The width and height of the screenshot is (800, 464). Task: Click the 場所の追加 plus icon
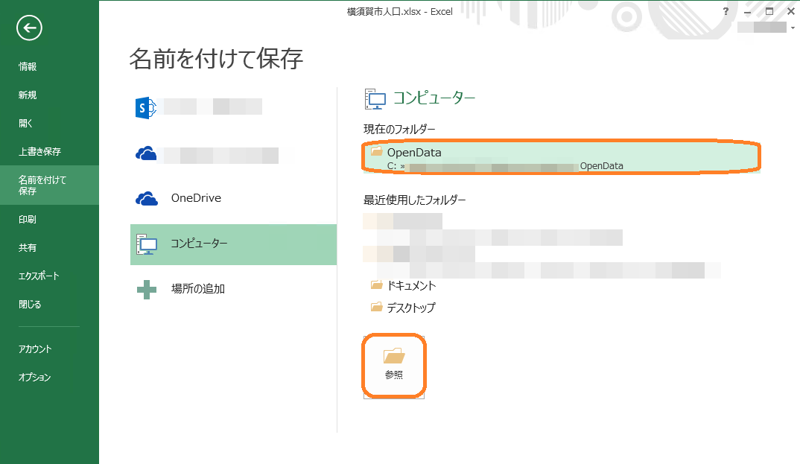click(x=147, y=289)
